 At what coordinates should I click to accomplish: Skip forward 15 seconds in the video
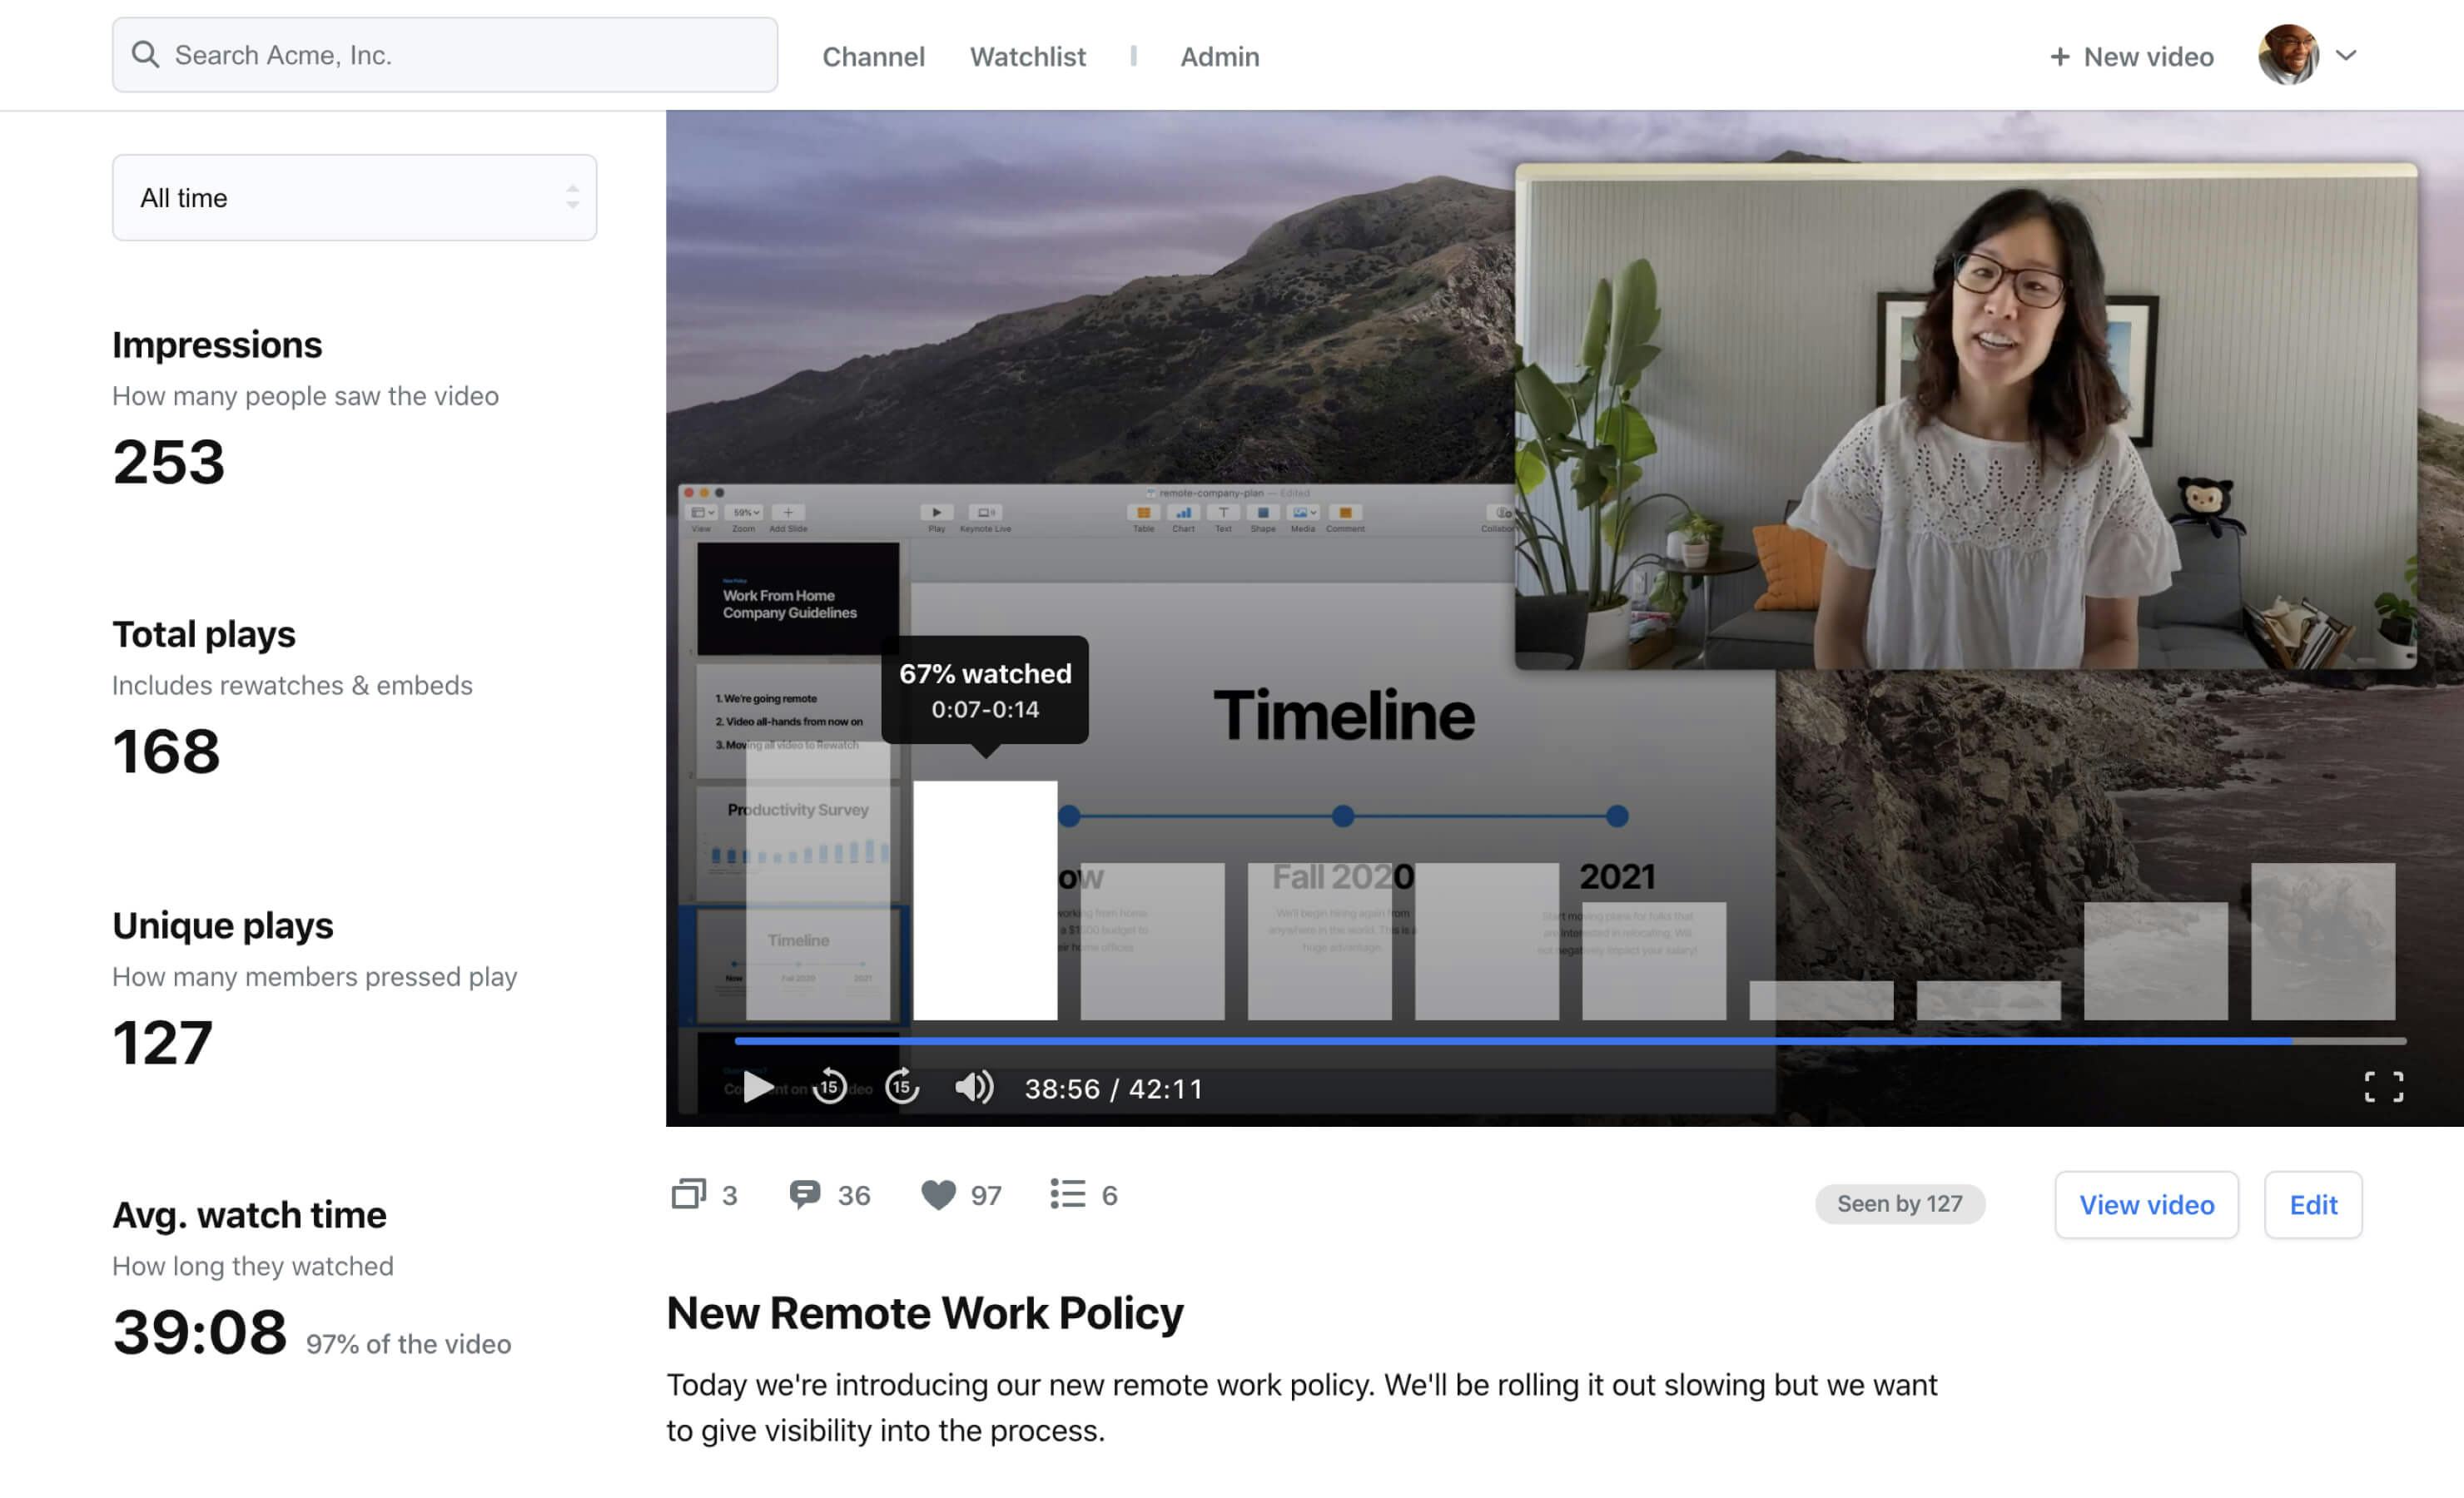tap(902, 1086)
